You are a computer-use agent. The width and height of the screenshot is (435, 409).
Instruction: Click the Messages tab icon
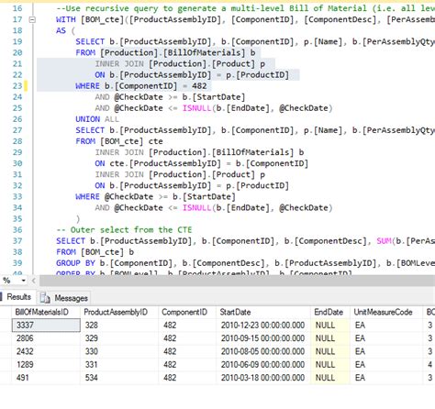(45, 298)
